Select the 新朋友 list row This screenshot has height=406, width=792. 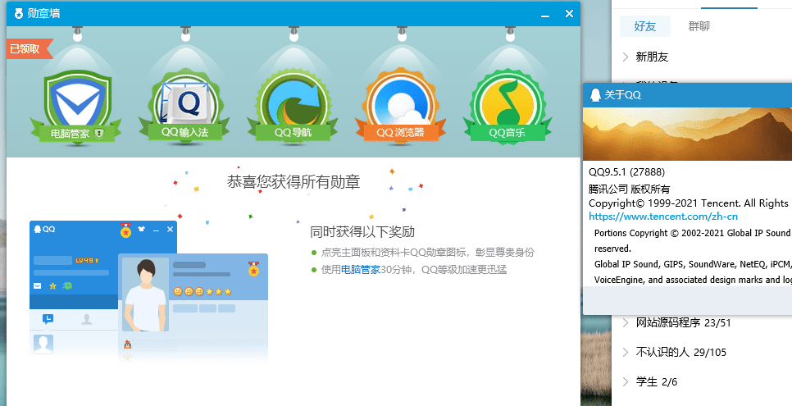702,57
